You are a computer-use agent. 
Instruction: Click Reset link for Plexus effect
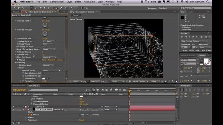pos(44,60)
